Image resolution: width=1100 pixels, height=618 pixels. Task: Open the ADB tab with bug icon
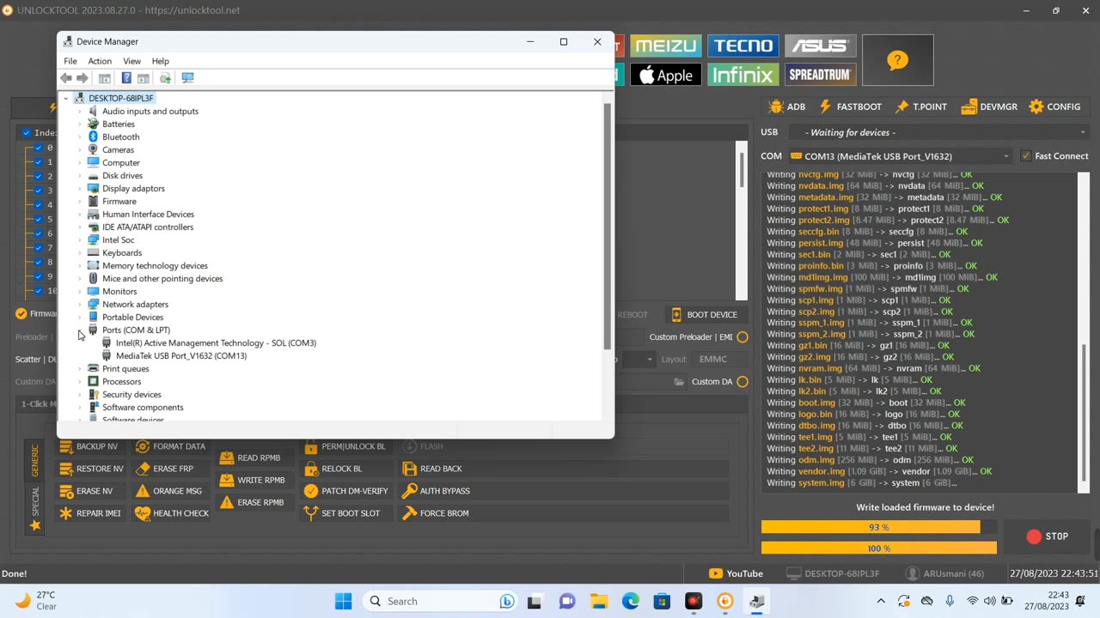(x=787, y=106)
